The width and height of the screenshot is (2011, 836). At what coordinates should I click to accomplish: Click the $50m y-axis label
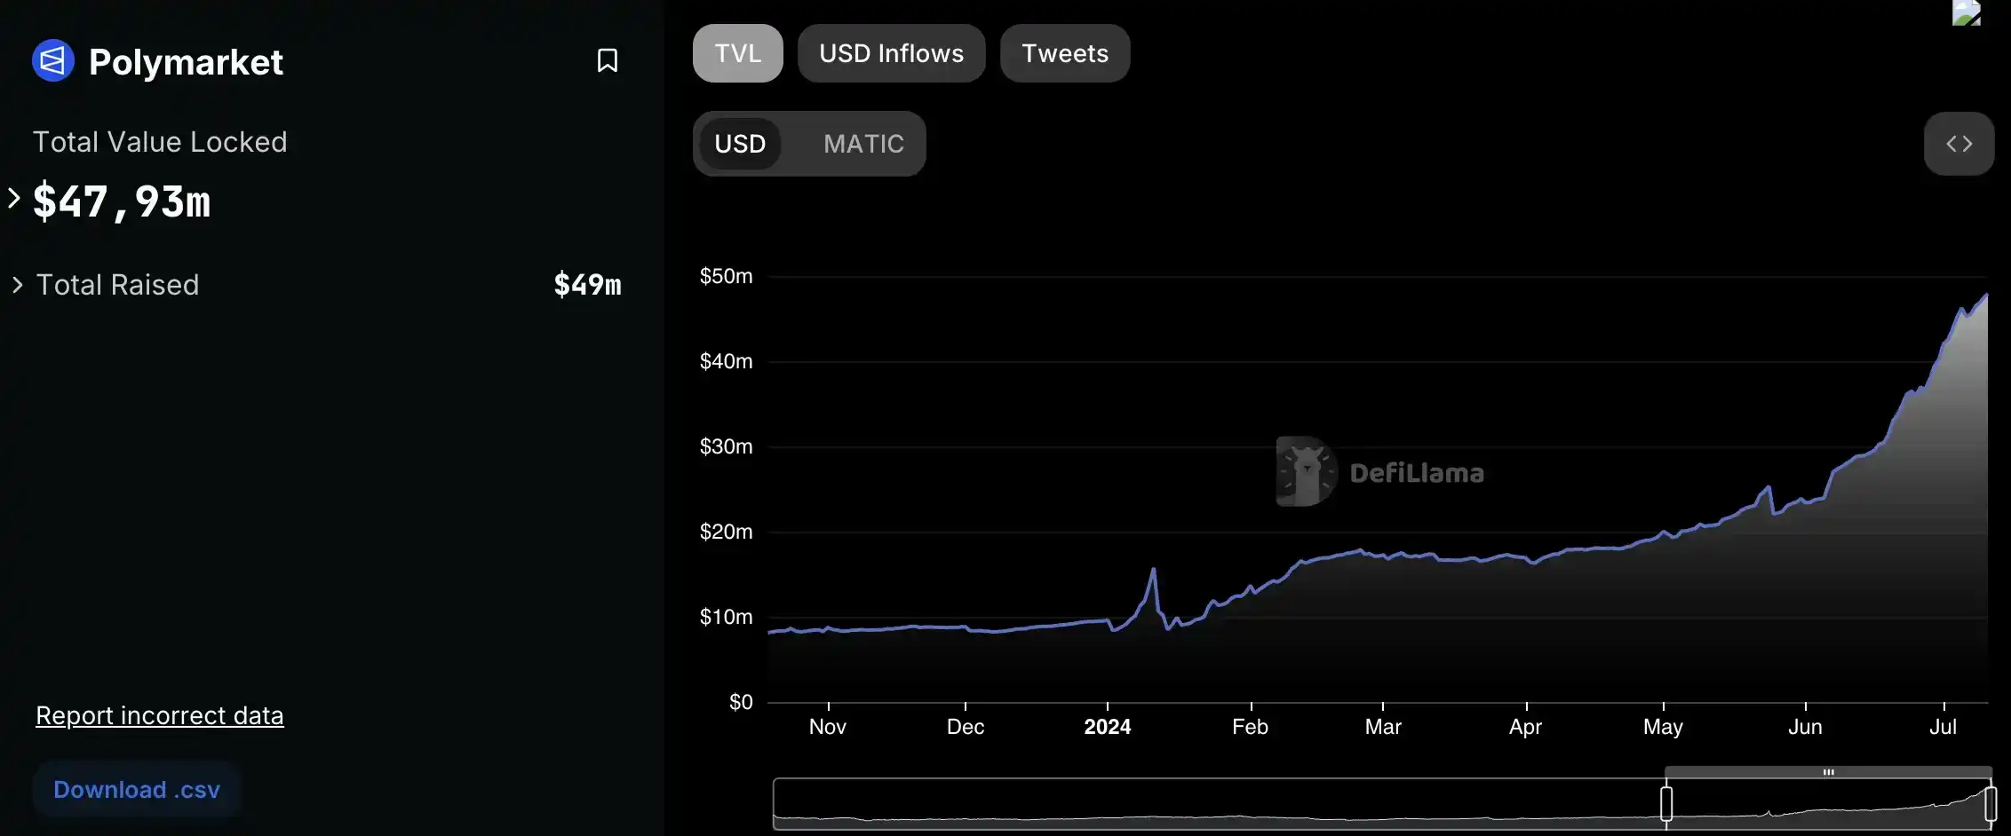pos(726,276)
